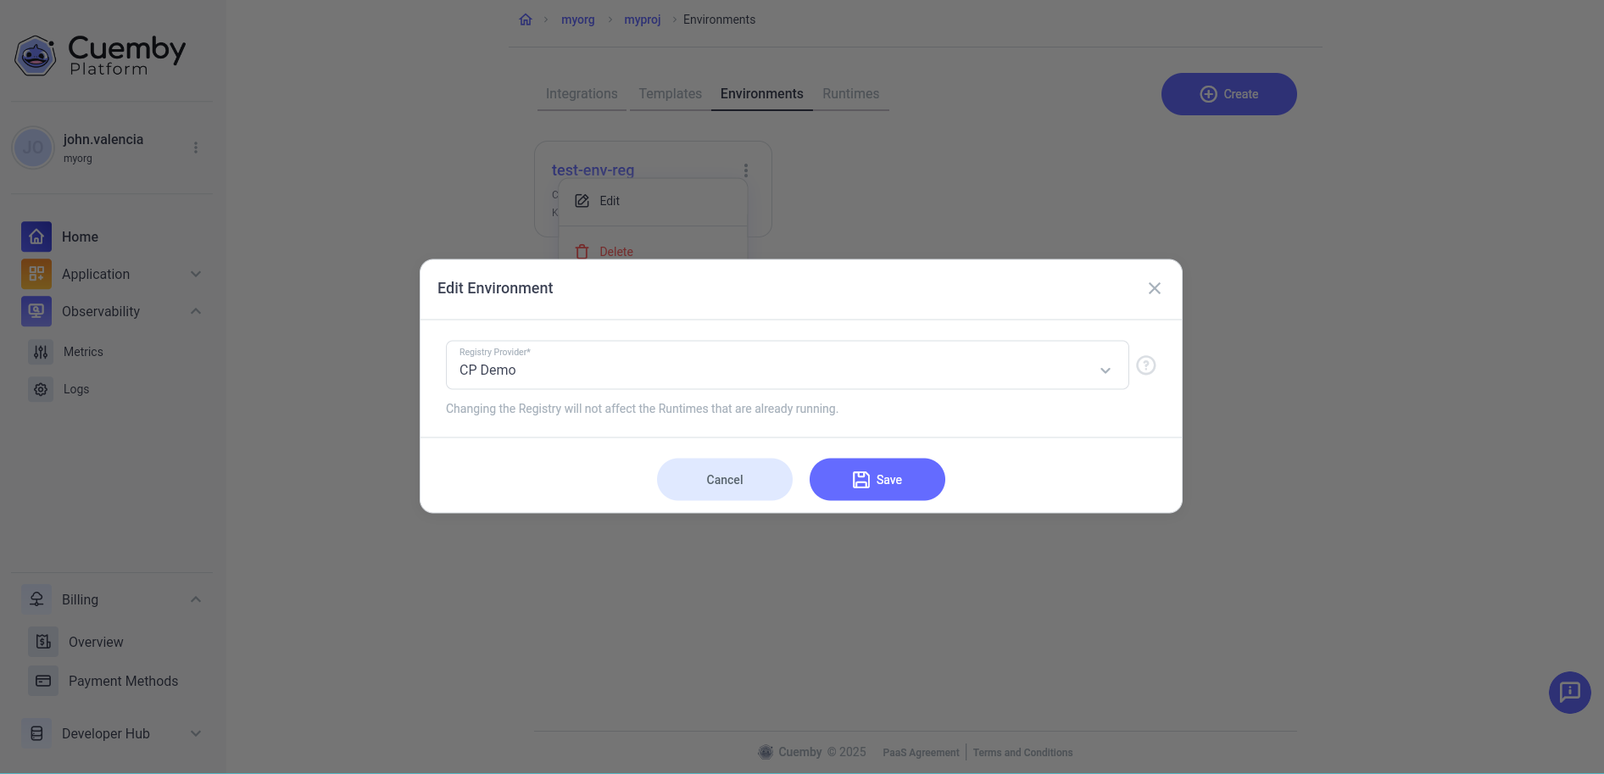Open john.valencia's user options menu
The height and width of the screenshot is (774, 1604).
196,147
